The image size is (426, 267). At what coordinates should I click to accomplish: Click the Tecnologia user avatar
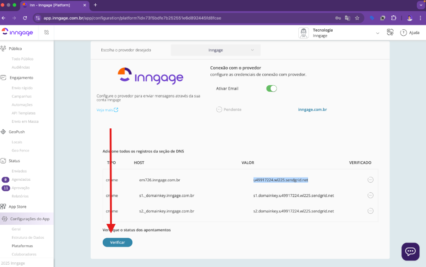click(303, 32)
